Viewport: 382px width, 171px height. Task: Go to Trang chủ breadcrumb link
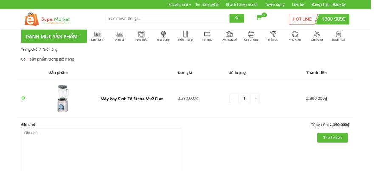point(29,49)
